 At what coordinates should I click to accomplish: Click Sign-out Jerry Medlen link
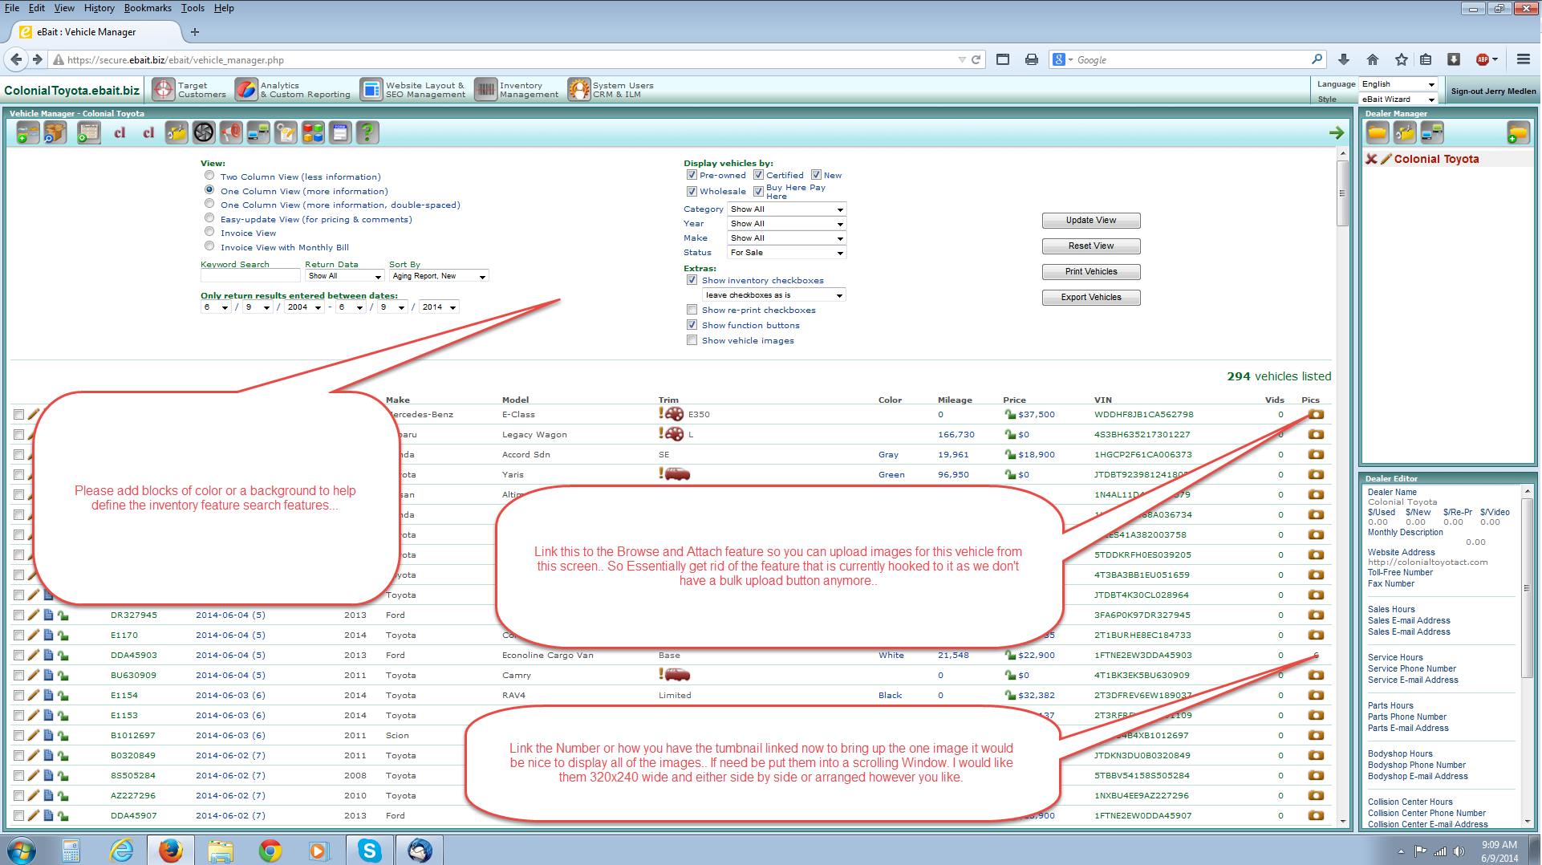[1493, 91]
